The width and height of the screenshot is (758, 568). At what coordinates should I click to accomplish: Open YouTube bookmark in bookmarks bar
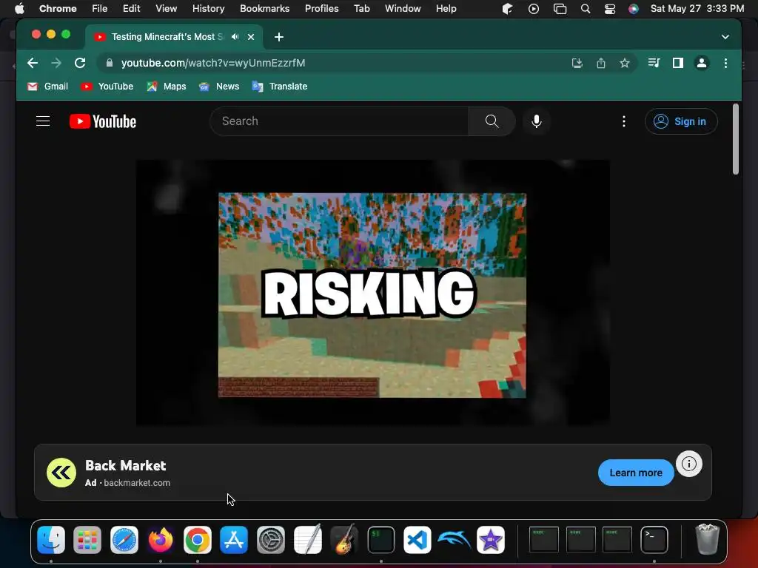[107, 87]
